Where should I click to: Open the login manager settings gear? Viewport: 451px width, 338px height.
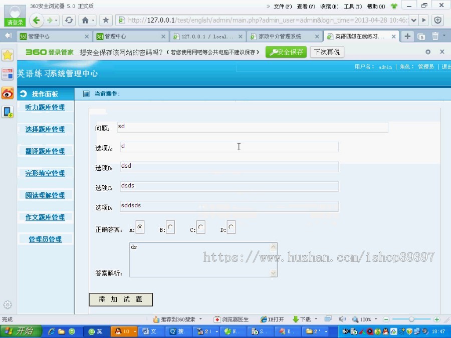(x=428, y=52)
